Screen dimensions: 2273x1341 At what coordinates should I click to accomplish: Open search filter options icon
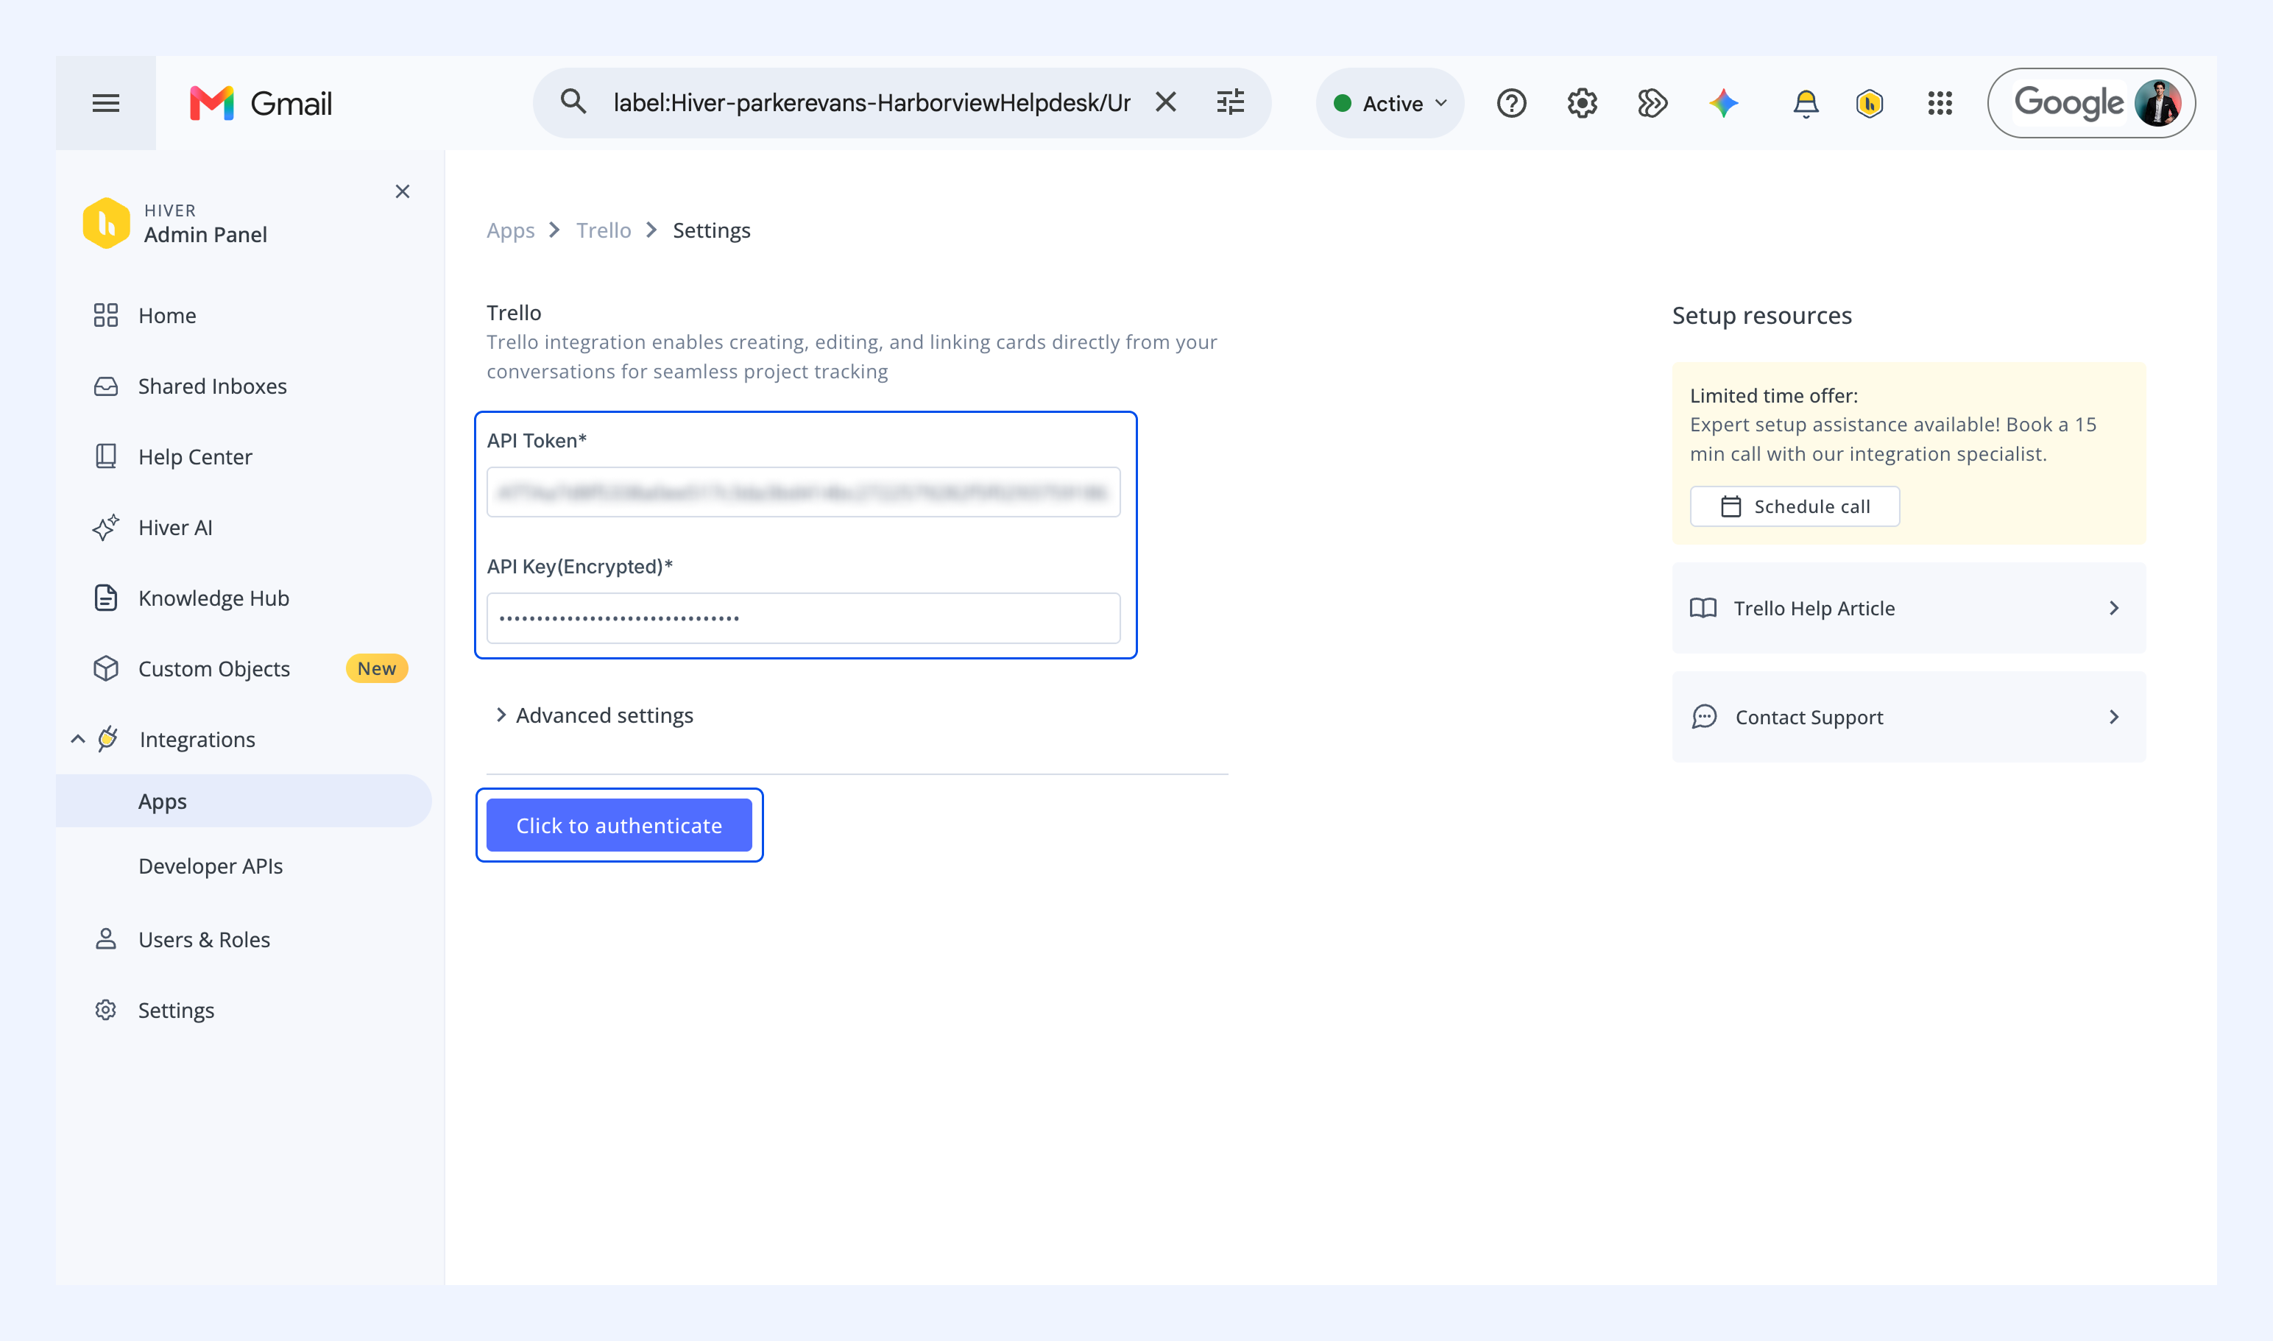pyautogui.click(x=1230, y=102)
